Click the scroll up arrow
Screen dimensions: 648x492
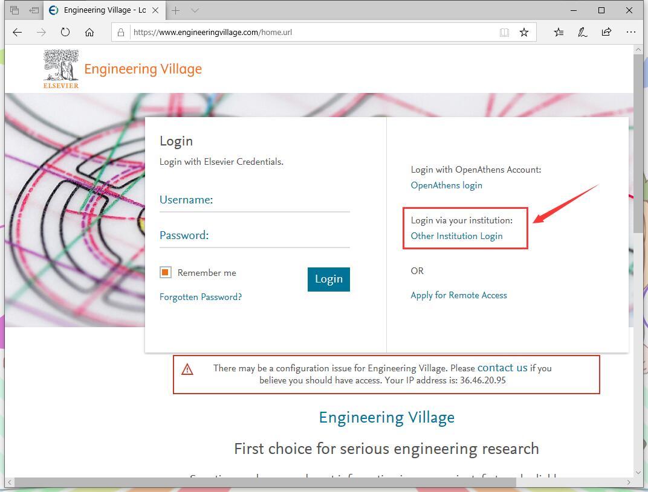point(638,50)
